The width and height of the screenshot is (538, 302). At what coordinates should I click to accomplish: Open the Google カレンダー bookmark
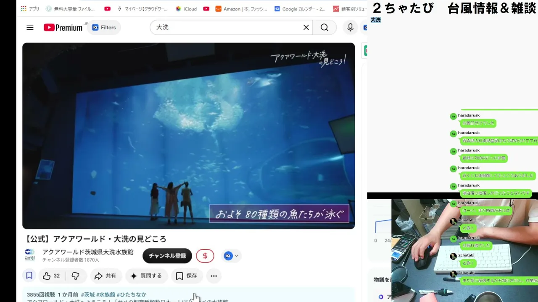(x=300, y=9)
